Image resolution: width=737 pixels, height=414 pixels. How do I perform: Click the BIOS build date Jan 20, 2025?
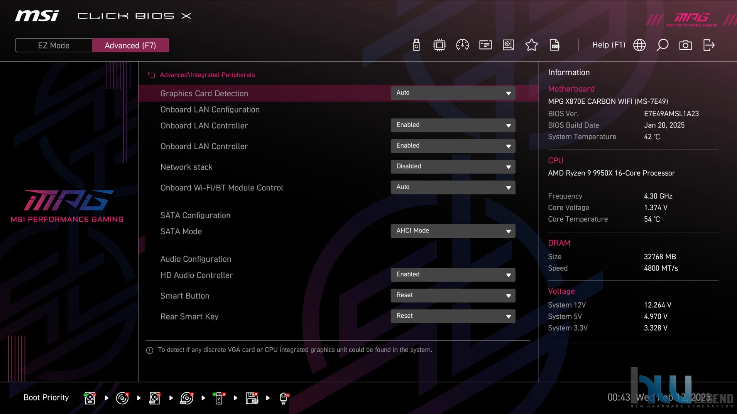point(664,125)
